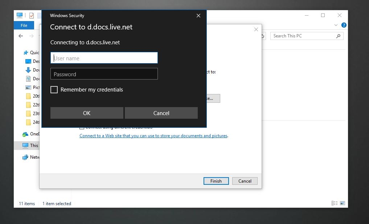This screenshot has width=369, height=224.
Task: Check Connect using different credentials
Action: (x=82, y=127)
